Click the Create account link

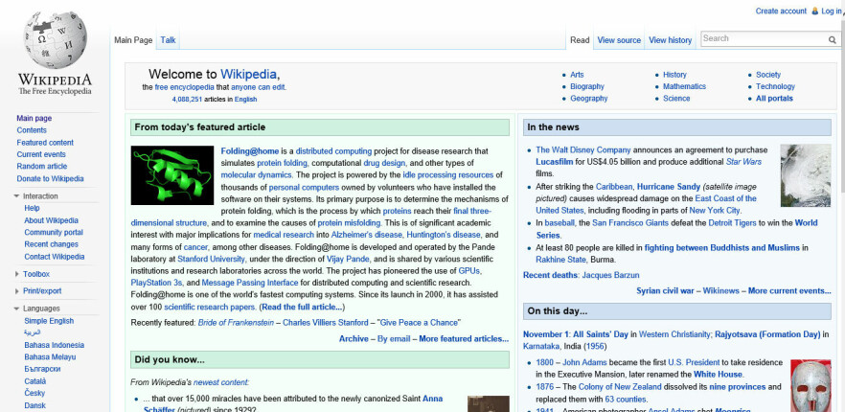(781, 11)
